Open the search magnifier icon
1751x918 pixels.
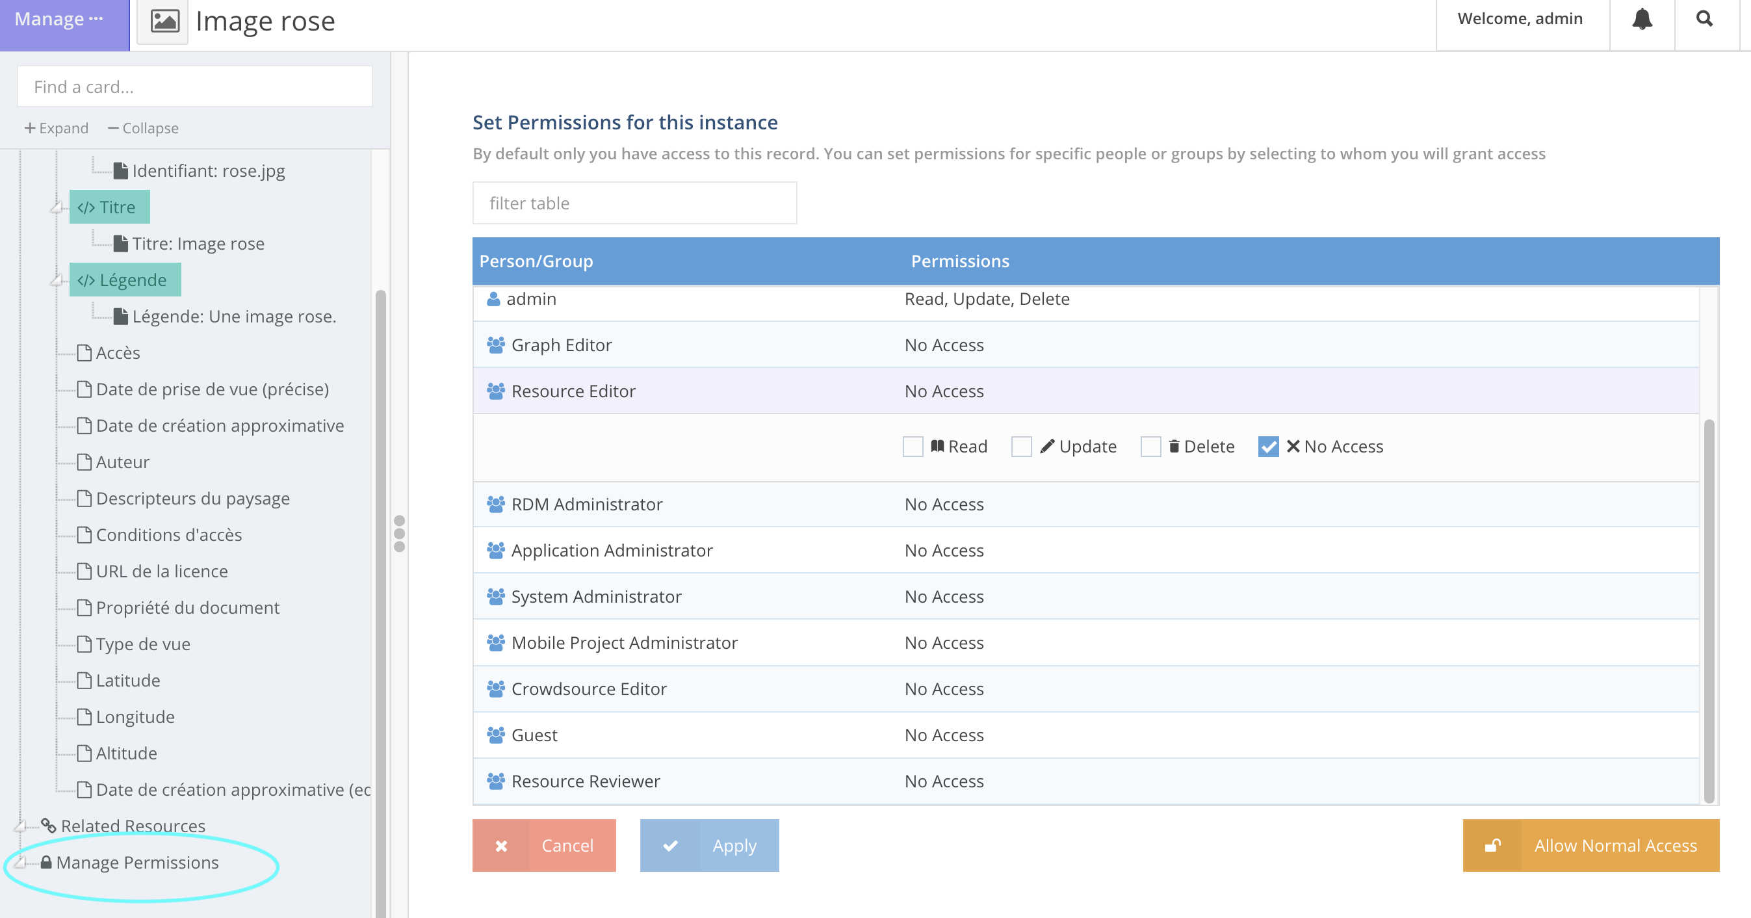pyautogui.click(x=1704, y=19)
